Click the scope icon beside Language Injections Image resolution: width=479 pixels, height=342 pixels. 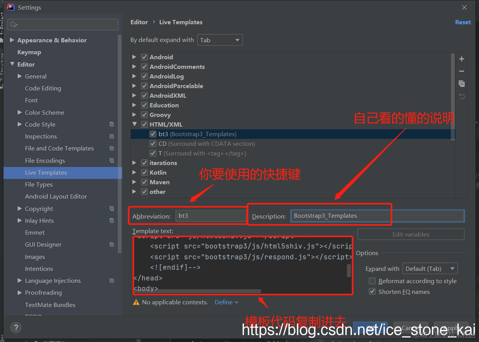tap(112, 280)
